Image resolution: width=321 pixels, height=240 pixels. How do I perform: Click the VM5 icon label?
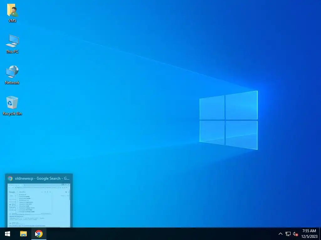tap(12, 20)
